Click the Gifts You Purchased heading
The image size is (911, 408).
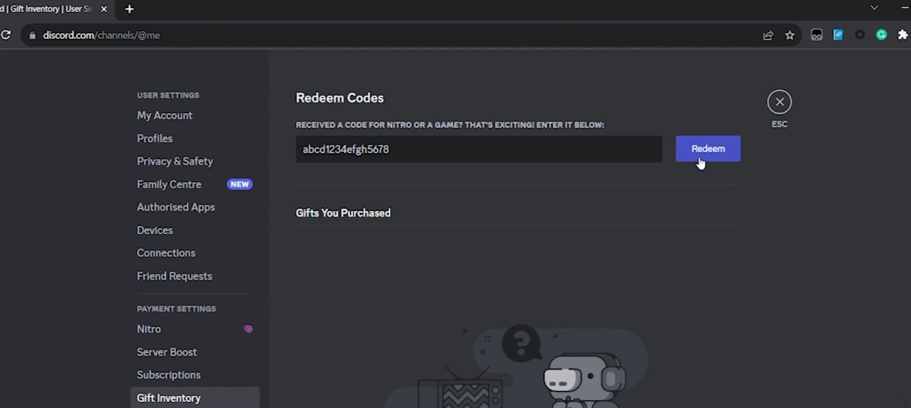(343, 213)
